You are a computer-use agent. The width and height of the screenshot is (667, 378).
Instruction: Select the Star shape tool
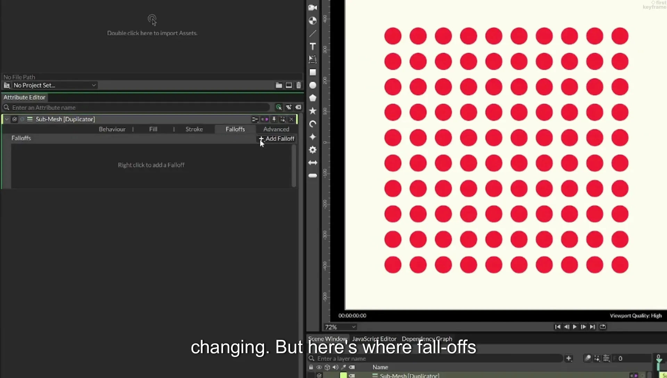coord(313,111)
